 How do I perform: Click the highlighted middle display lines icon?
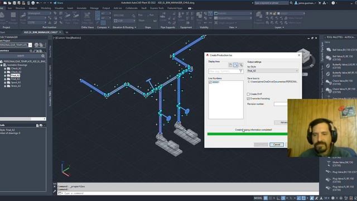pyautogui.click(x=235, y=65)
